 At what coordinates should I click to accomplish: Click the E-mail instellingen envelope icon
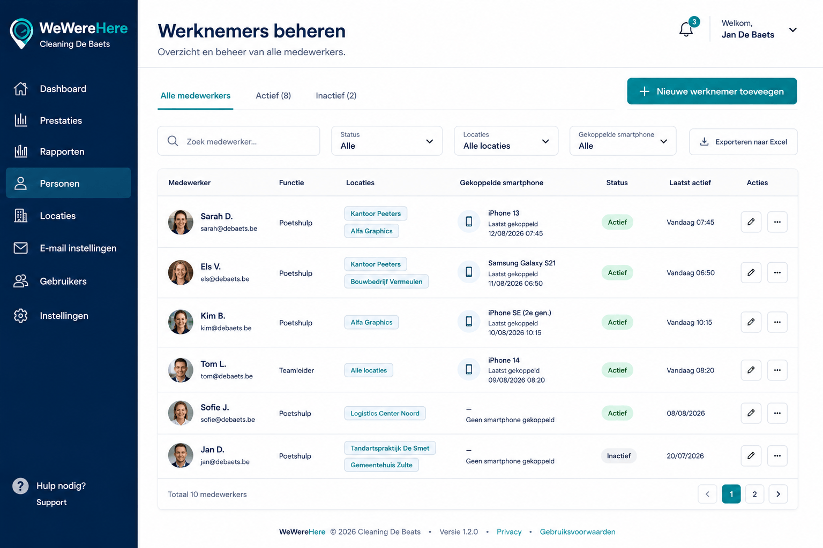(21, 248)
